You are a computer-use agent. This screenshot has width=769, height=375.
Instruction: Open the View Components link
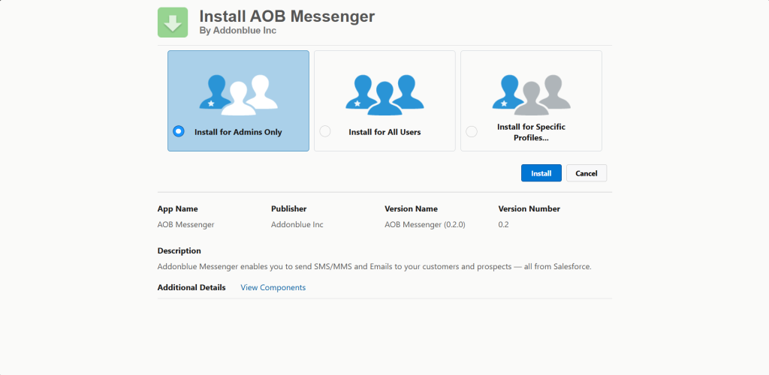(x=273, y=287)
